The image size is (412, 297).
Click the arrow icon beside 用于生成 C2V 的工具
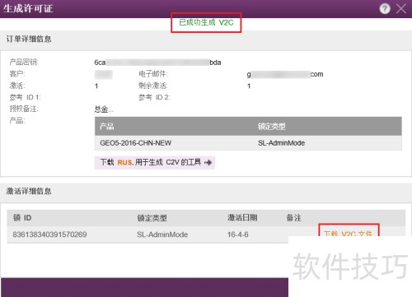coord(208,162)
